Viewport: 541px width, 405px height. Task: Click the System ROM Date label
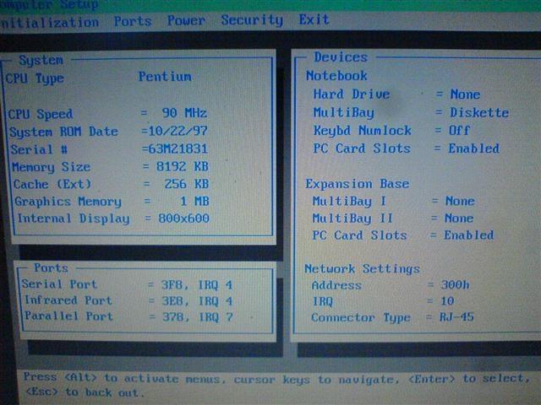click(64, 132)
